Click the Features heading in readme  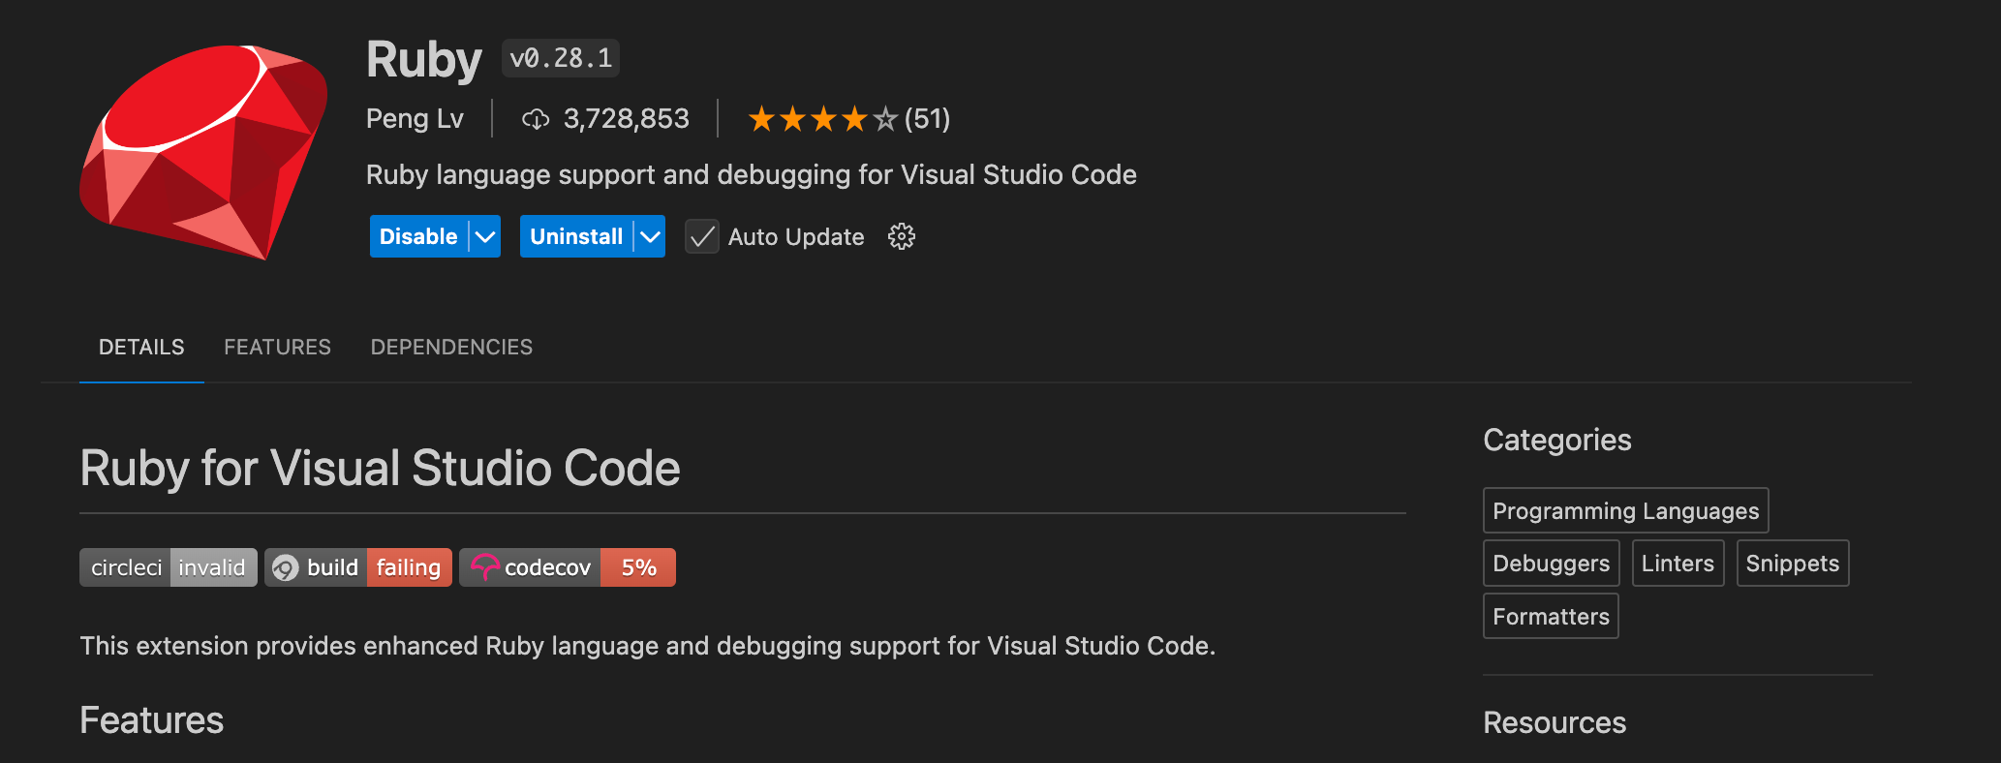(152, 720)
